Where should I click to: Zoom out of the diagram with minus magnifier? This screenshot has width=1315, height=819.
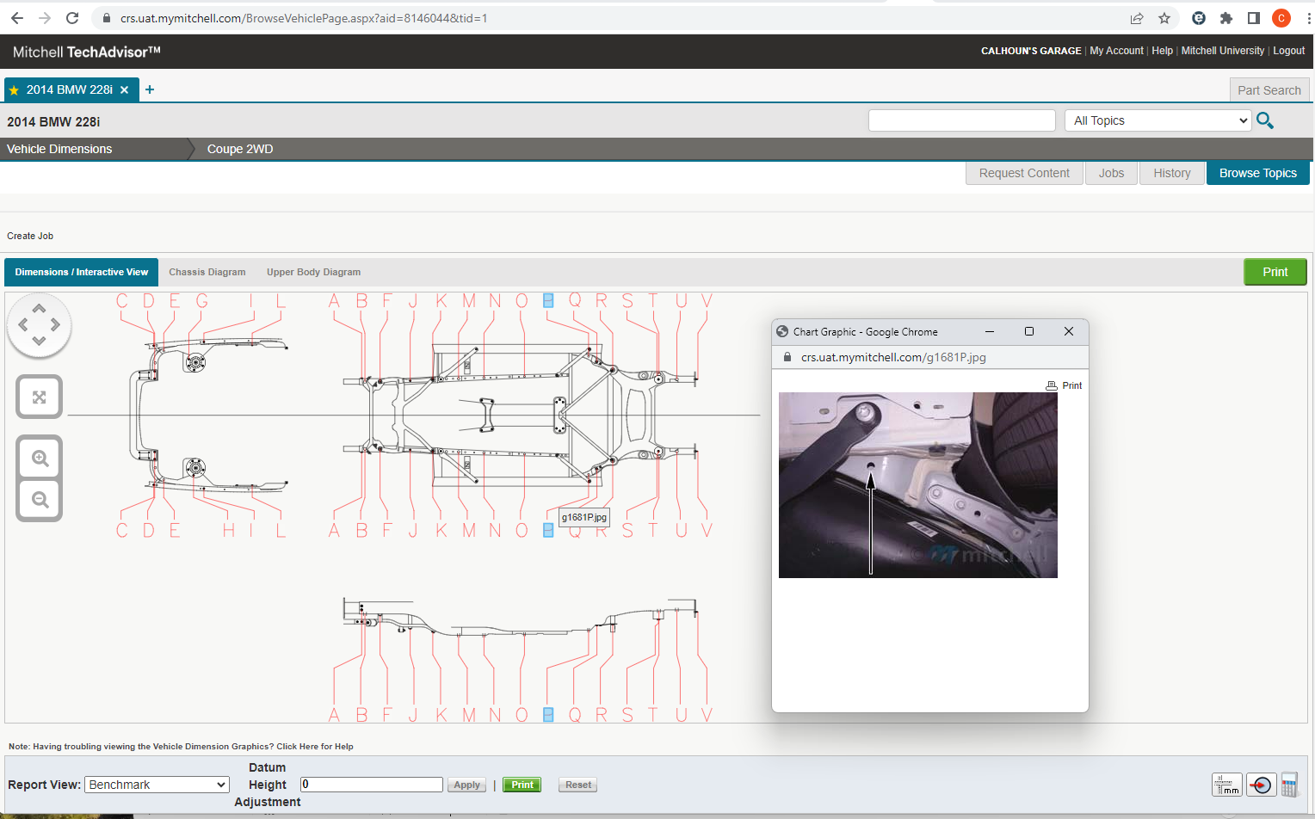click(40, 499)
